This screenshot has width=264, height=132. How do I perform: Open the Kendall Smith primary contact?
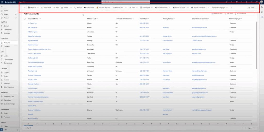pyautogui.click(x=167, y=36)
